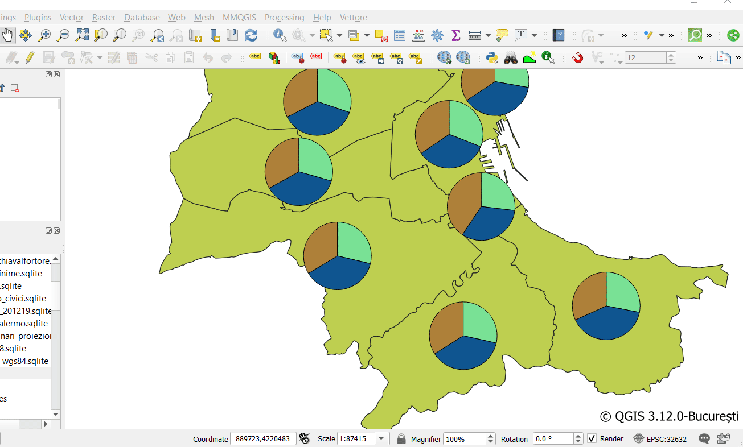Click the Zoom Full extent icon
The width and height of the screenshot is (743, 447).
pos(82,35)
